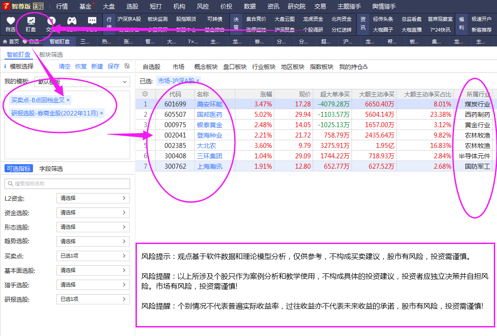Open the 研究院 menu
This screenshot has width=497, height=336.
point(297,6)
